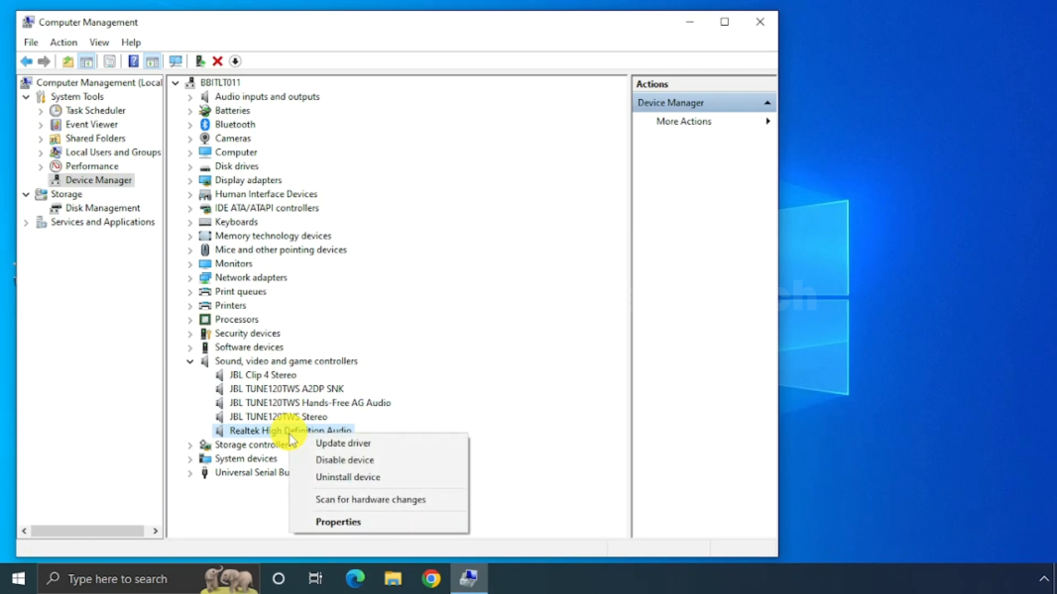1057x594 pixels.
Task: Expand the Network adapters category
Action: 190,278
